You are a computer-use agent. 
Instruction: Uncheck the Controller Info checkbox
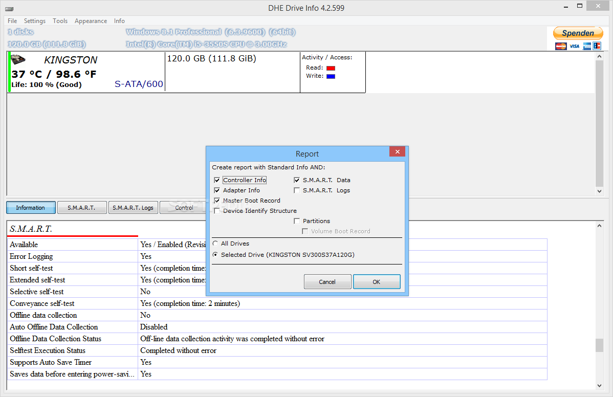click(217, 180)
